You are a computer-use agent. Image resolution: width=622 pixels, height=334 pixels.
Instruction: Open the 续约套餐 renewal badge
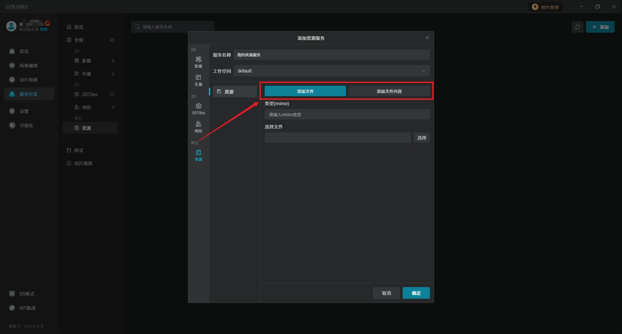pos(546,7)
